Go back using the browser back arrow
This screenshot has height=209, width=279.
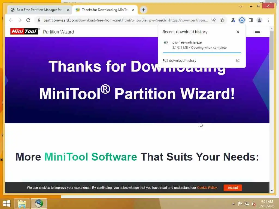click(11, 20)
